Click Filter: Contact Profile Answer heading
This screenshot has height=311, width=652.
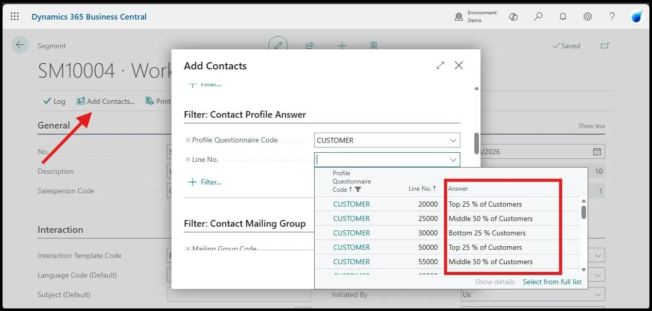coord(245,115)
